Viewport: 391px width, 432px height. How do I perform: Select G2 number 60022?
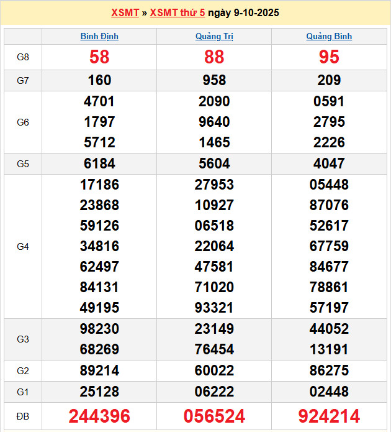tap(214, 371)
